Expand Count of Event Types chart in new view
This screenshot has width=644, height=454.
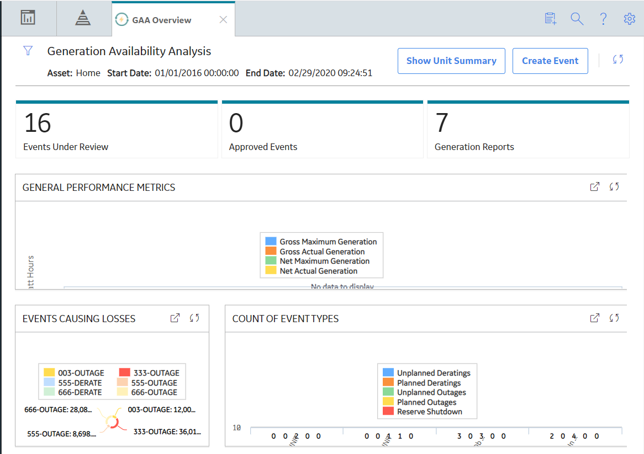coord(595,318)
